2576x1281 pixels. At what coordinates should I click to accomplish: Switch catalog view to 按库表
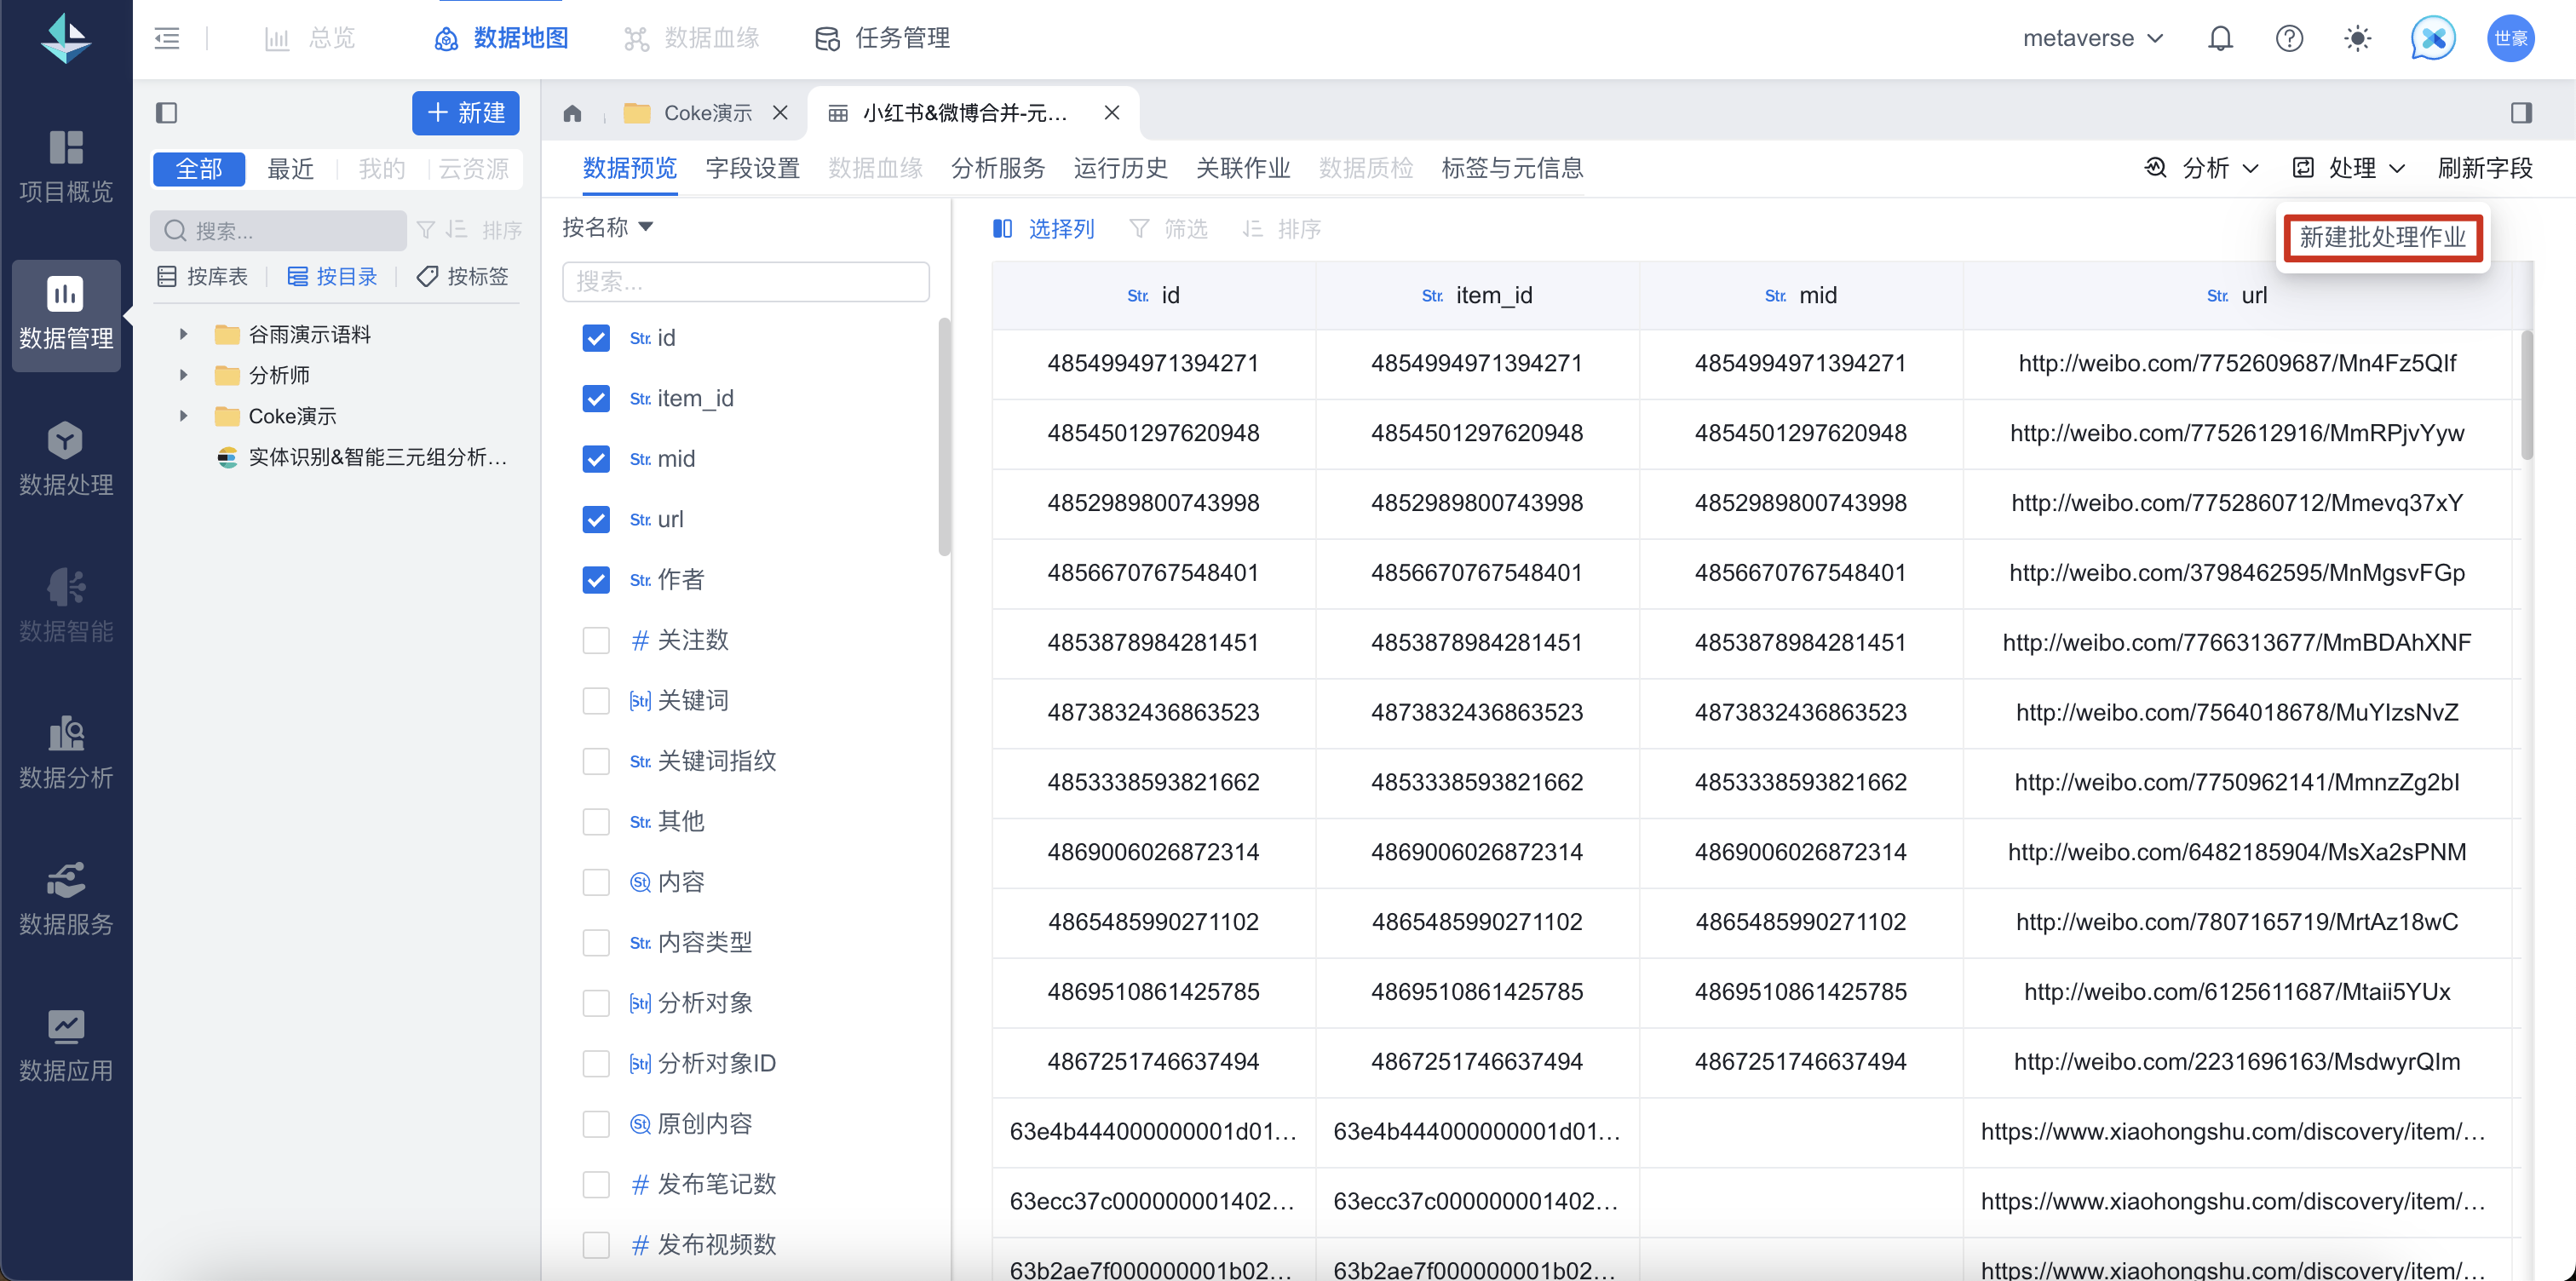tap(202, 276)
